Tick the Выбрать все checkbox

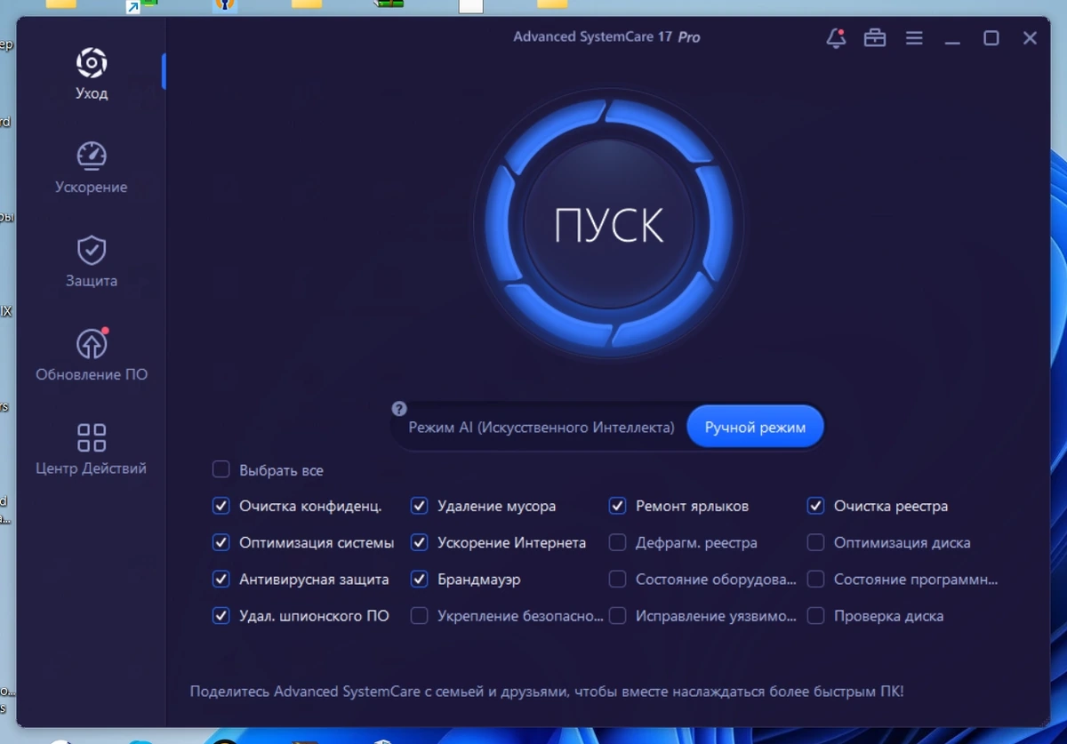(221, 470)
